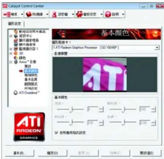Click the 3D tree item icon
Viewport: 164px width, 159px height.
16,53
